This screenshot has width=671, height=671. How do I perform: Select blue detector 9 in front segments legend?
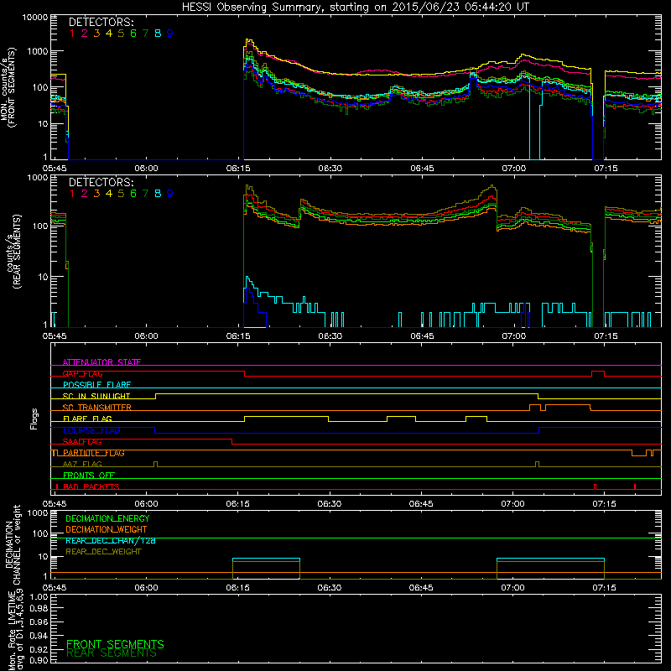click(170, 33)
